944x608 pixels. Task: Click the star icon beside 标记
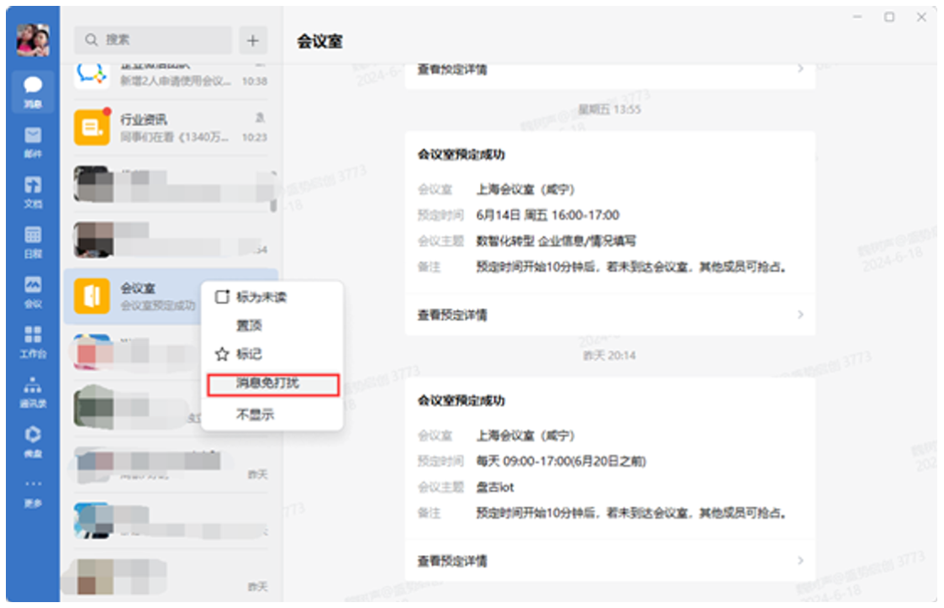[x=222, y=354]
